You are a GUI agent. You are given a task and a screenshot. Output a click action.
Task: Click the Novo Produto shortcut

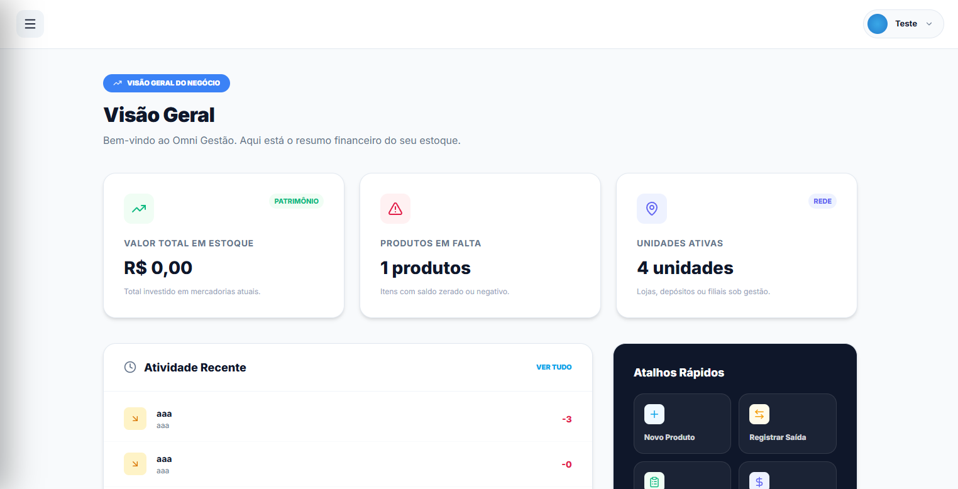[682, 424]
